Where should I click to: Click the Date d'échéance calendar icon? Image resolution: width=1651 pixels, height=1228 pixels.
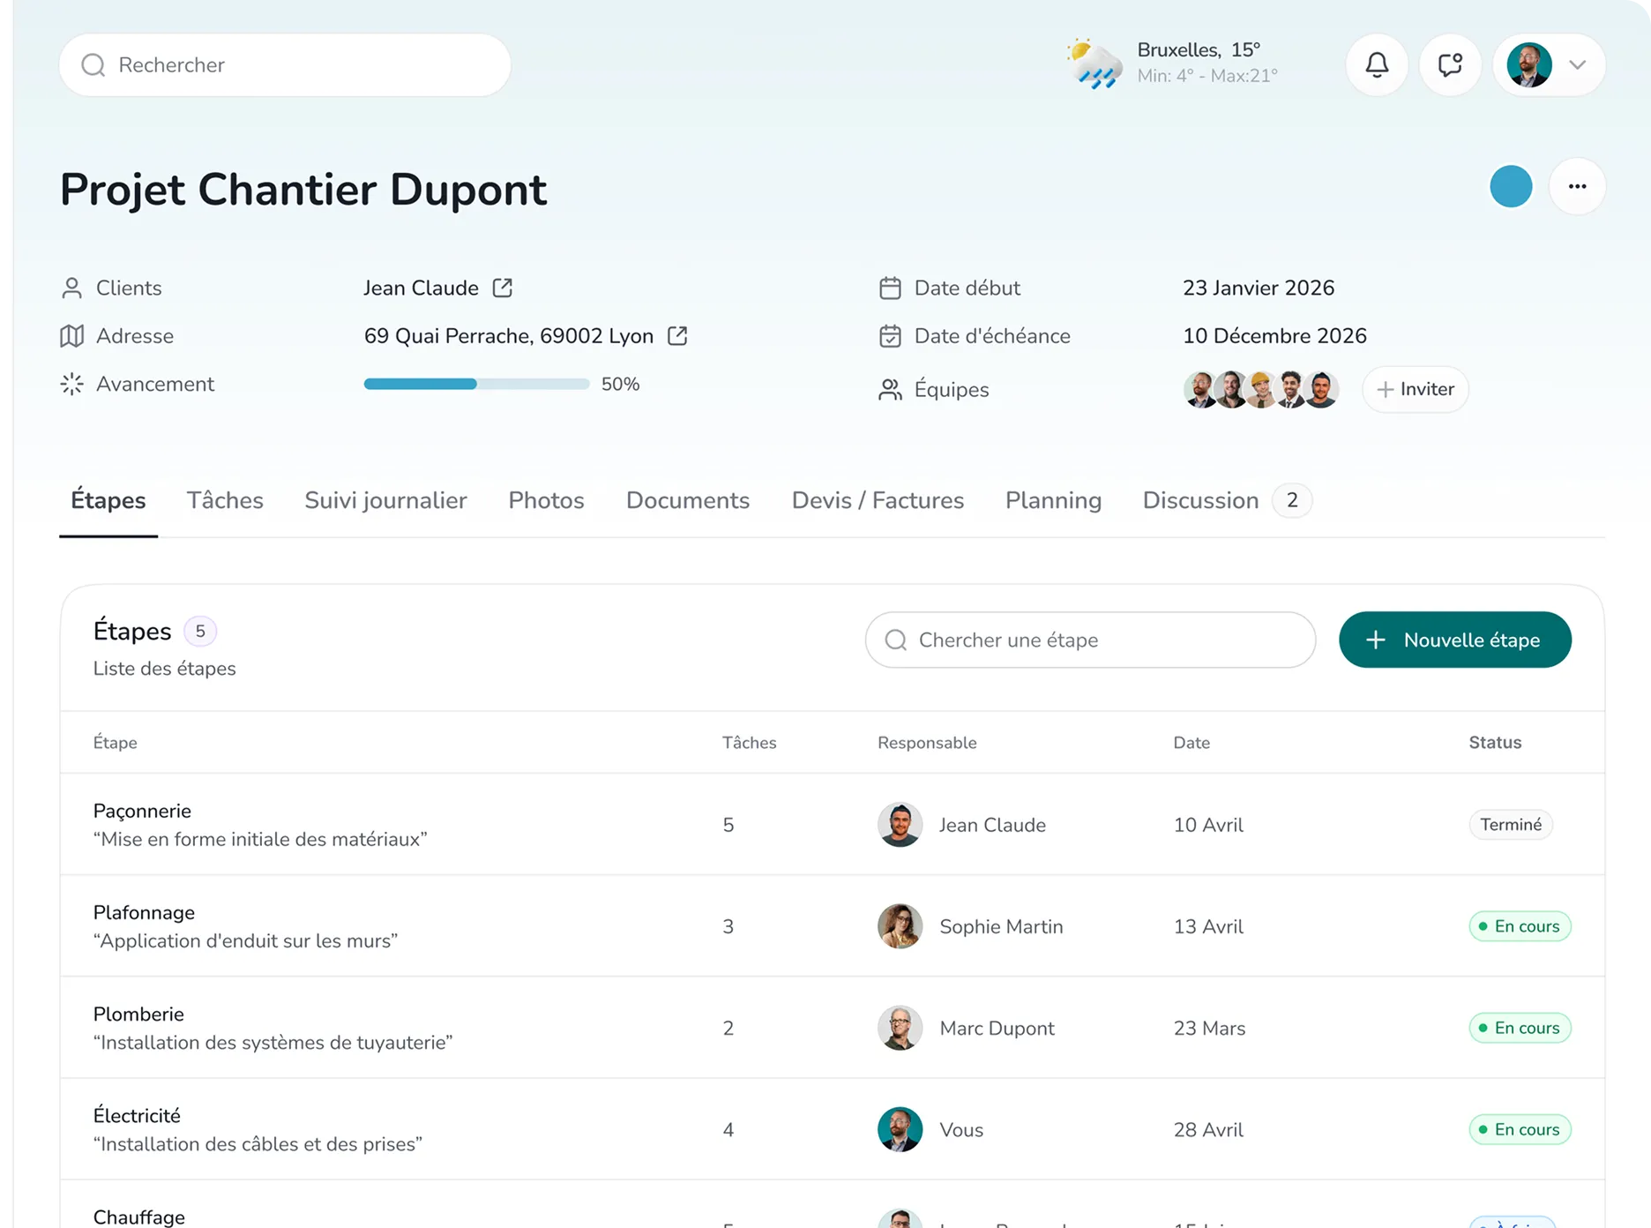click(x=890, y=336)
